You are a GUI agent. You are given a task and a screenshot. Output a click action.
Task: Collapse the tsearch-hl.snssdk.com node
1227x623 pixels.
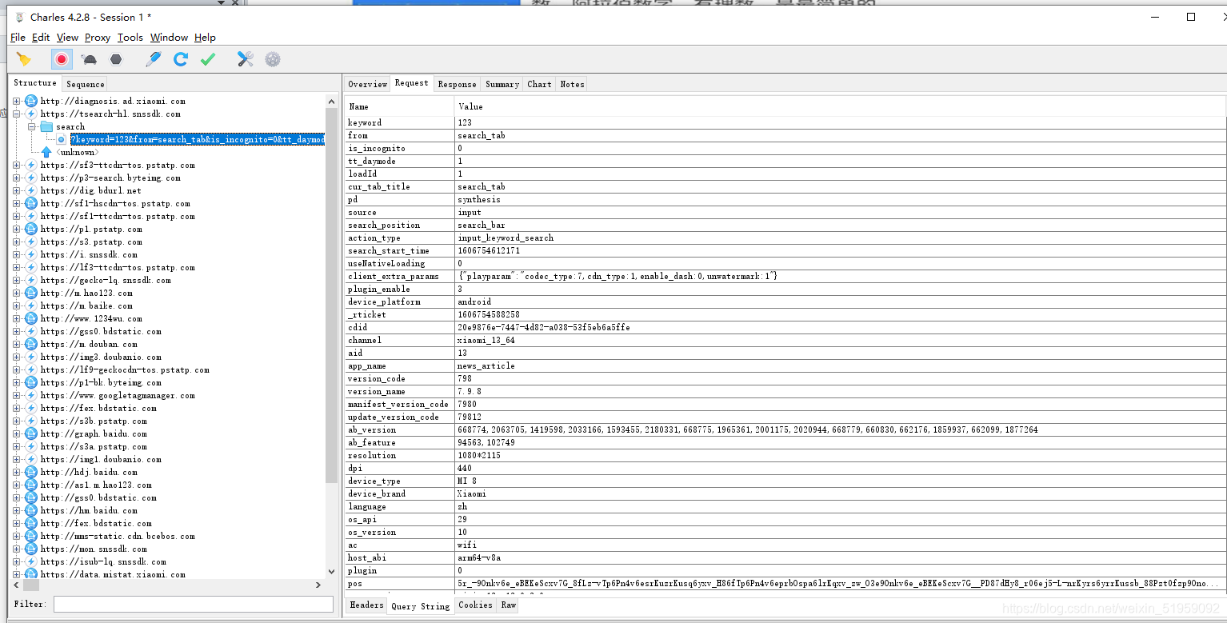click(16, 114)
